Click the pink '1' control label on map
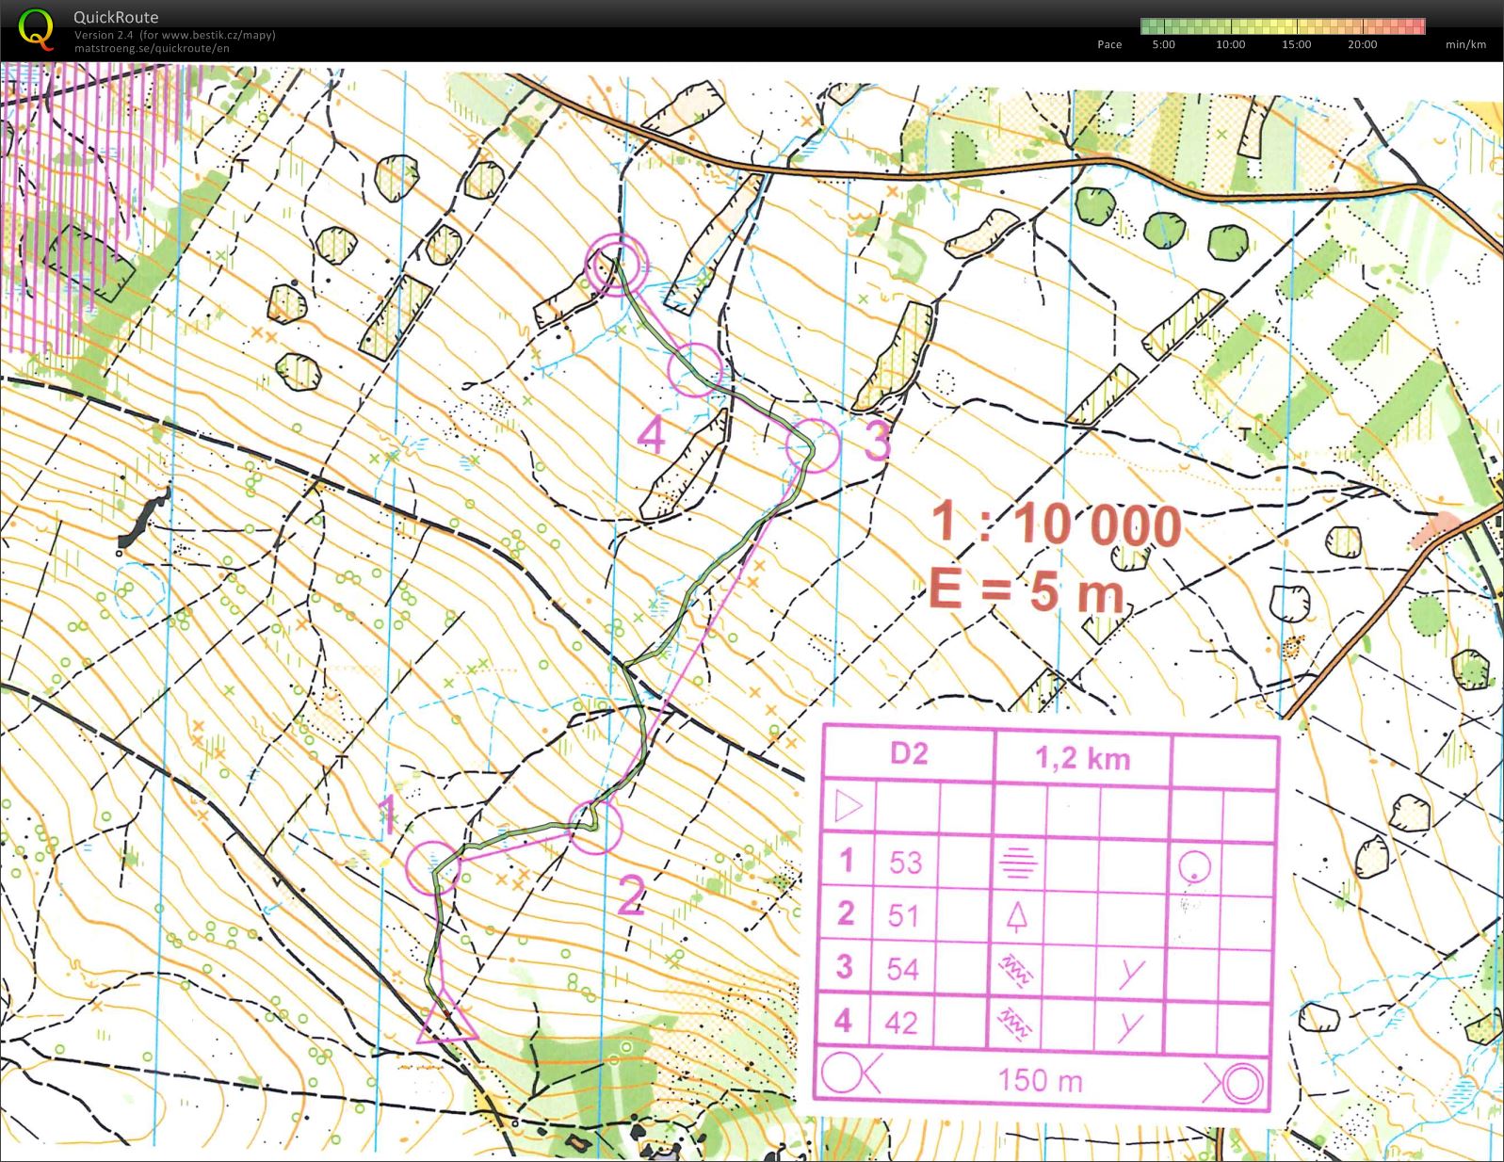The image size is (1504, 1162). (387, 815)
